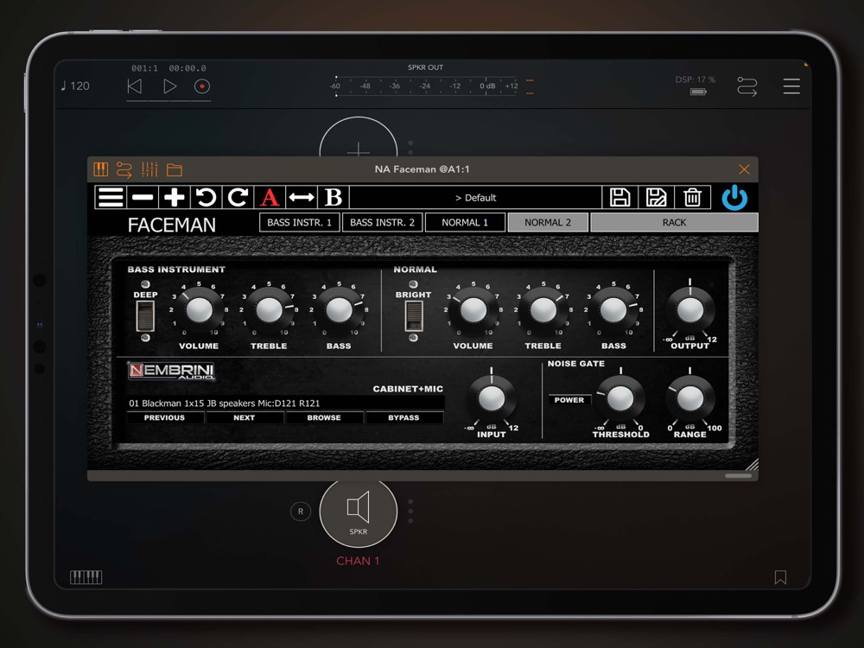Select the NORMAL 1 input tab
Image resolution: width=864 pixels, height=648 pixels.
coord(465,223)
